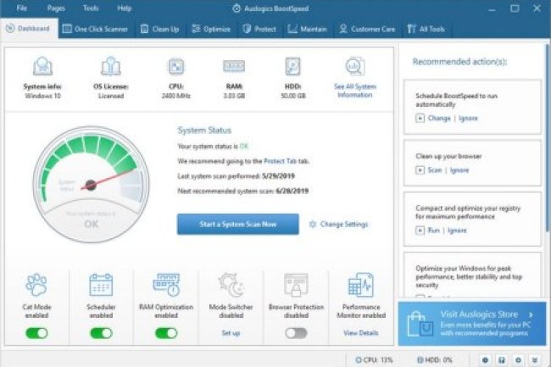Open the Tools menu
551x367 pixels.
click(91, 8)
